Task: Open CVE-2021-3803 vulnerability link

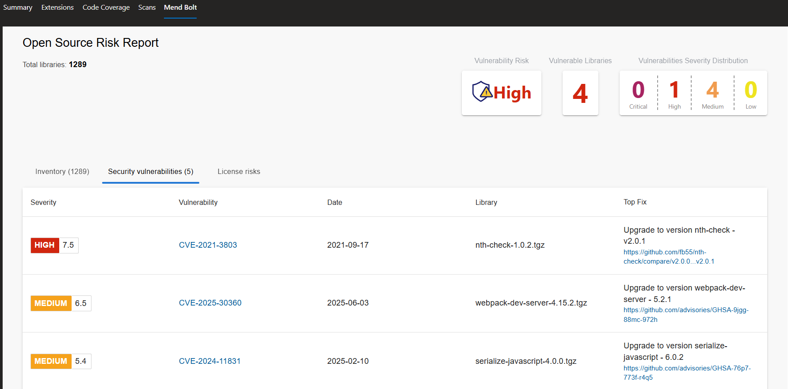Action: pos(208,245)
